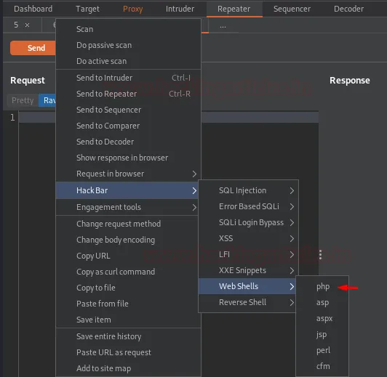
Task: Select the Raw request view
Action: click(47, 100)
